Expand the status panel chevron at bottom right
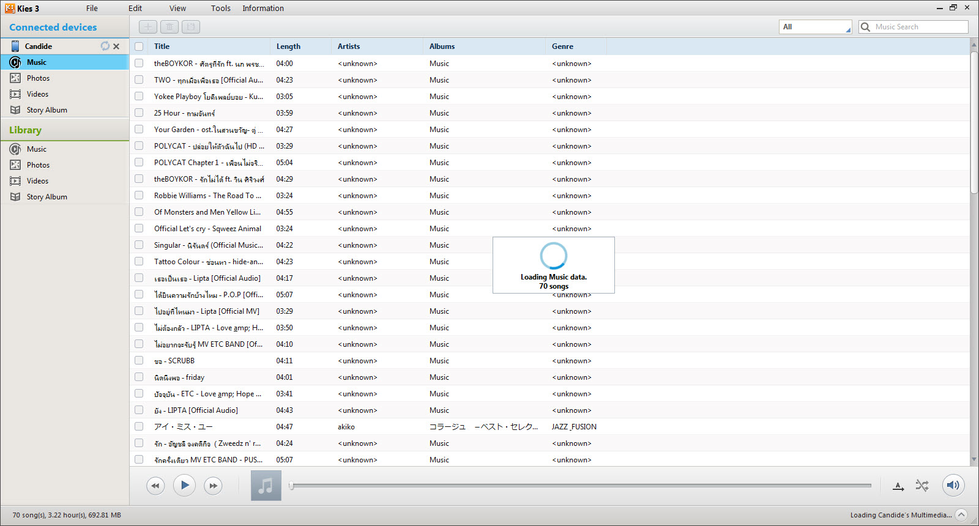The image size is (979, 526). pos(961,515)
